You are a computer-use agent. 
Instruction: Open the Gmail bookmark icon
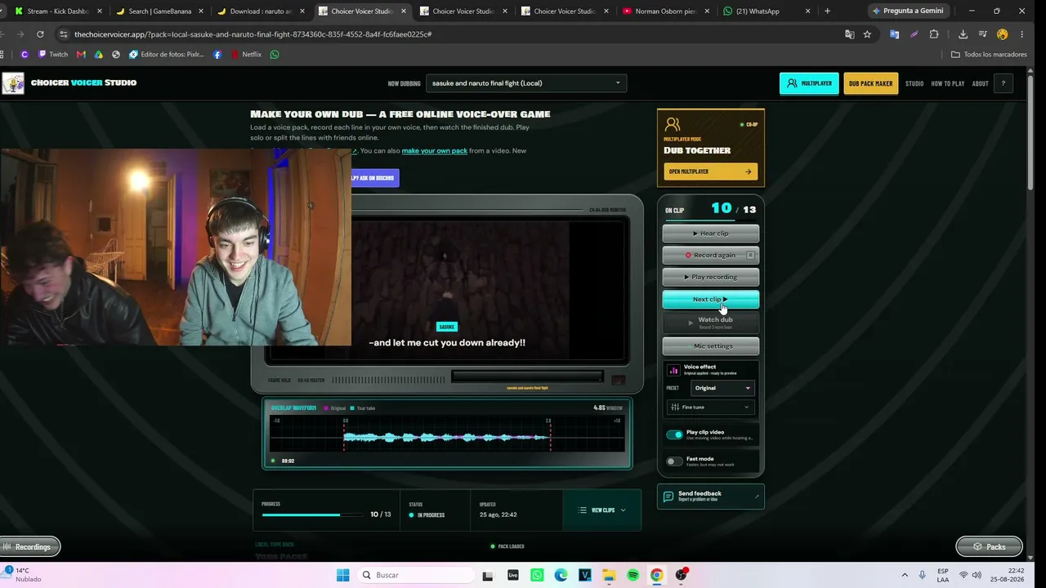(81, 55)
